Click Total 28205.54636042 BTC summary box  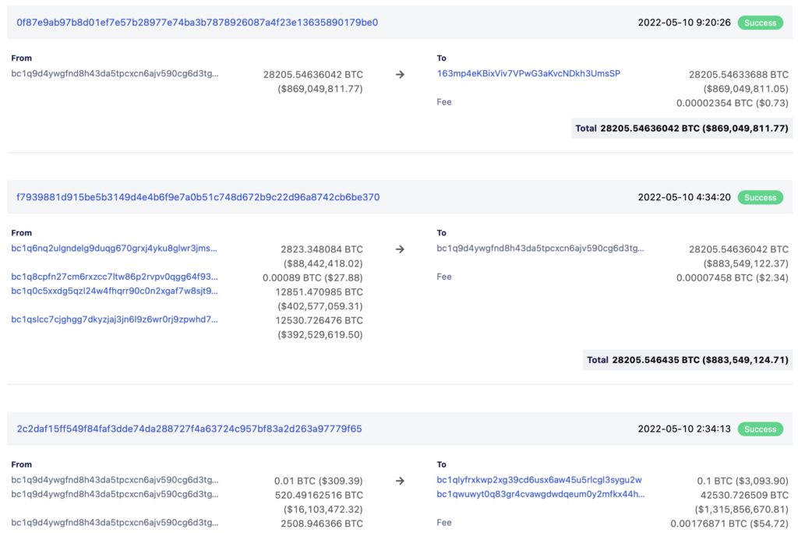point(682,128)
